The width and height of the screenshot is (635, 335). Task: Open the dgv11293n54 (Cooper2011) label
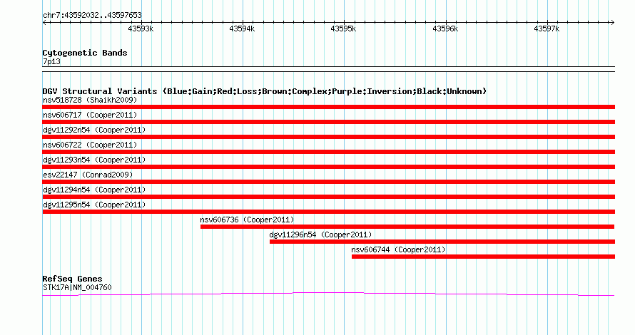94,160
